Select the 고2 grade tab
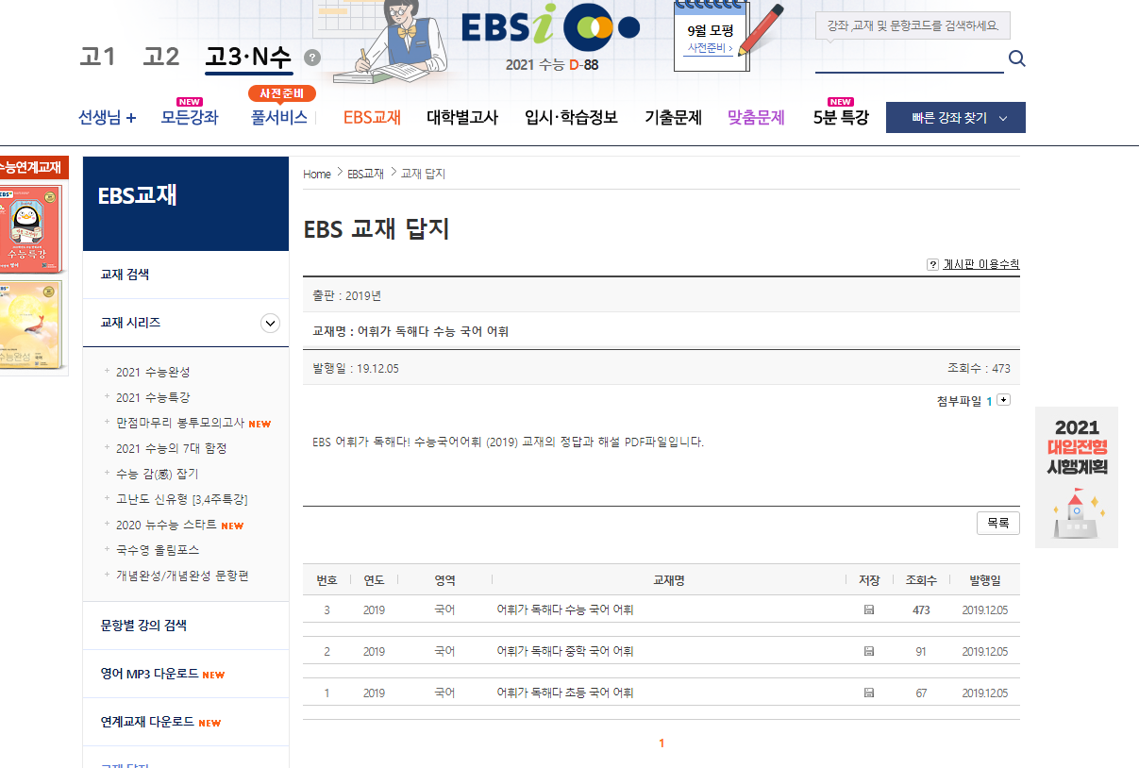The image size is (1139, 768). pos(161,57)
